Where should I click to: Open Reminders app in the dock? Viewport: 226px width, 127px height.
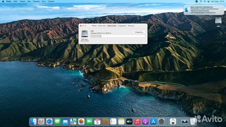(x=113, y=122)
